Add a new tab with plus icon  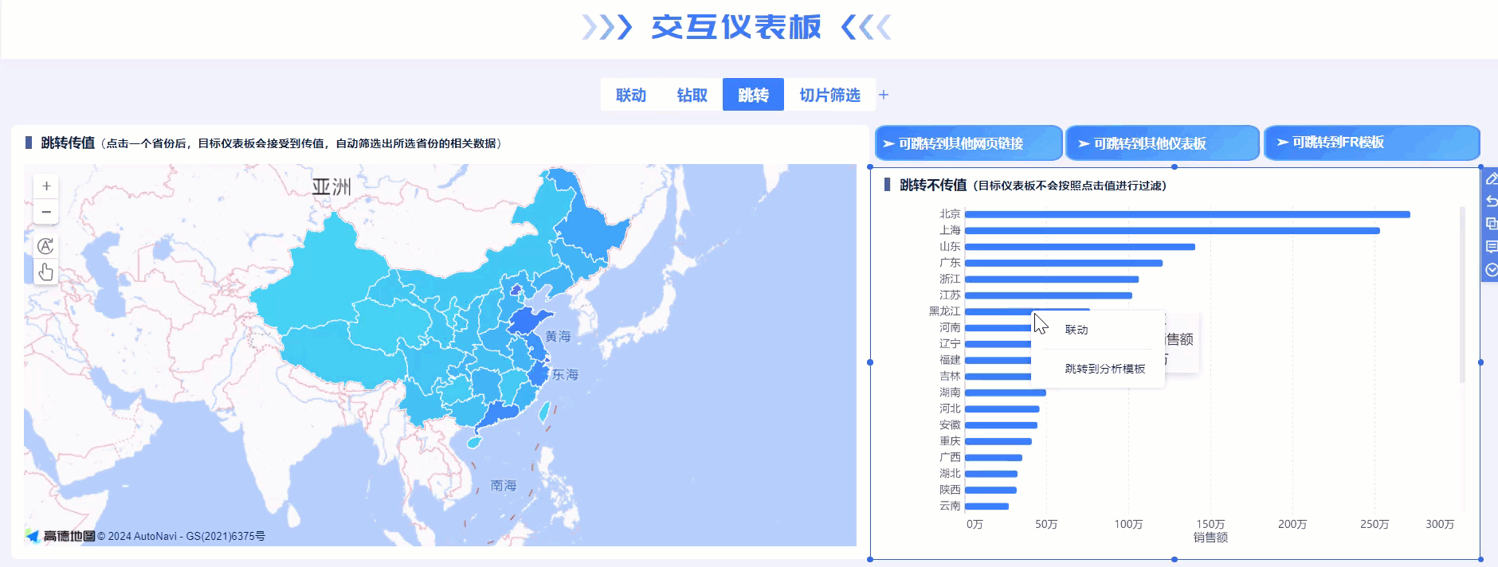[x=884, y=95]
